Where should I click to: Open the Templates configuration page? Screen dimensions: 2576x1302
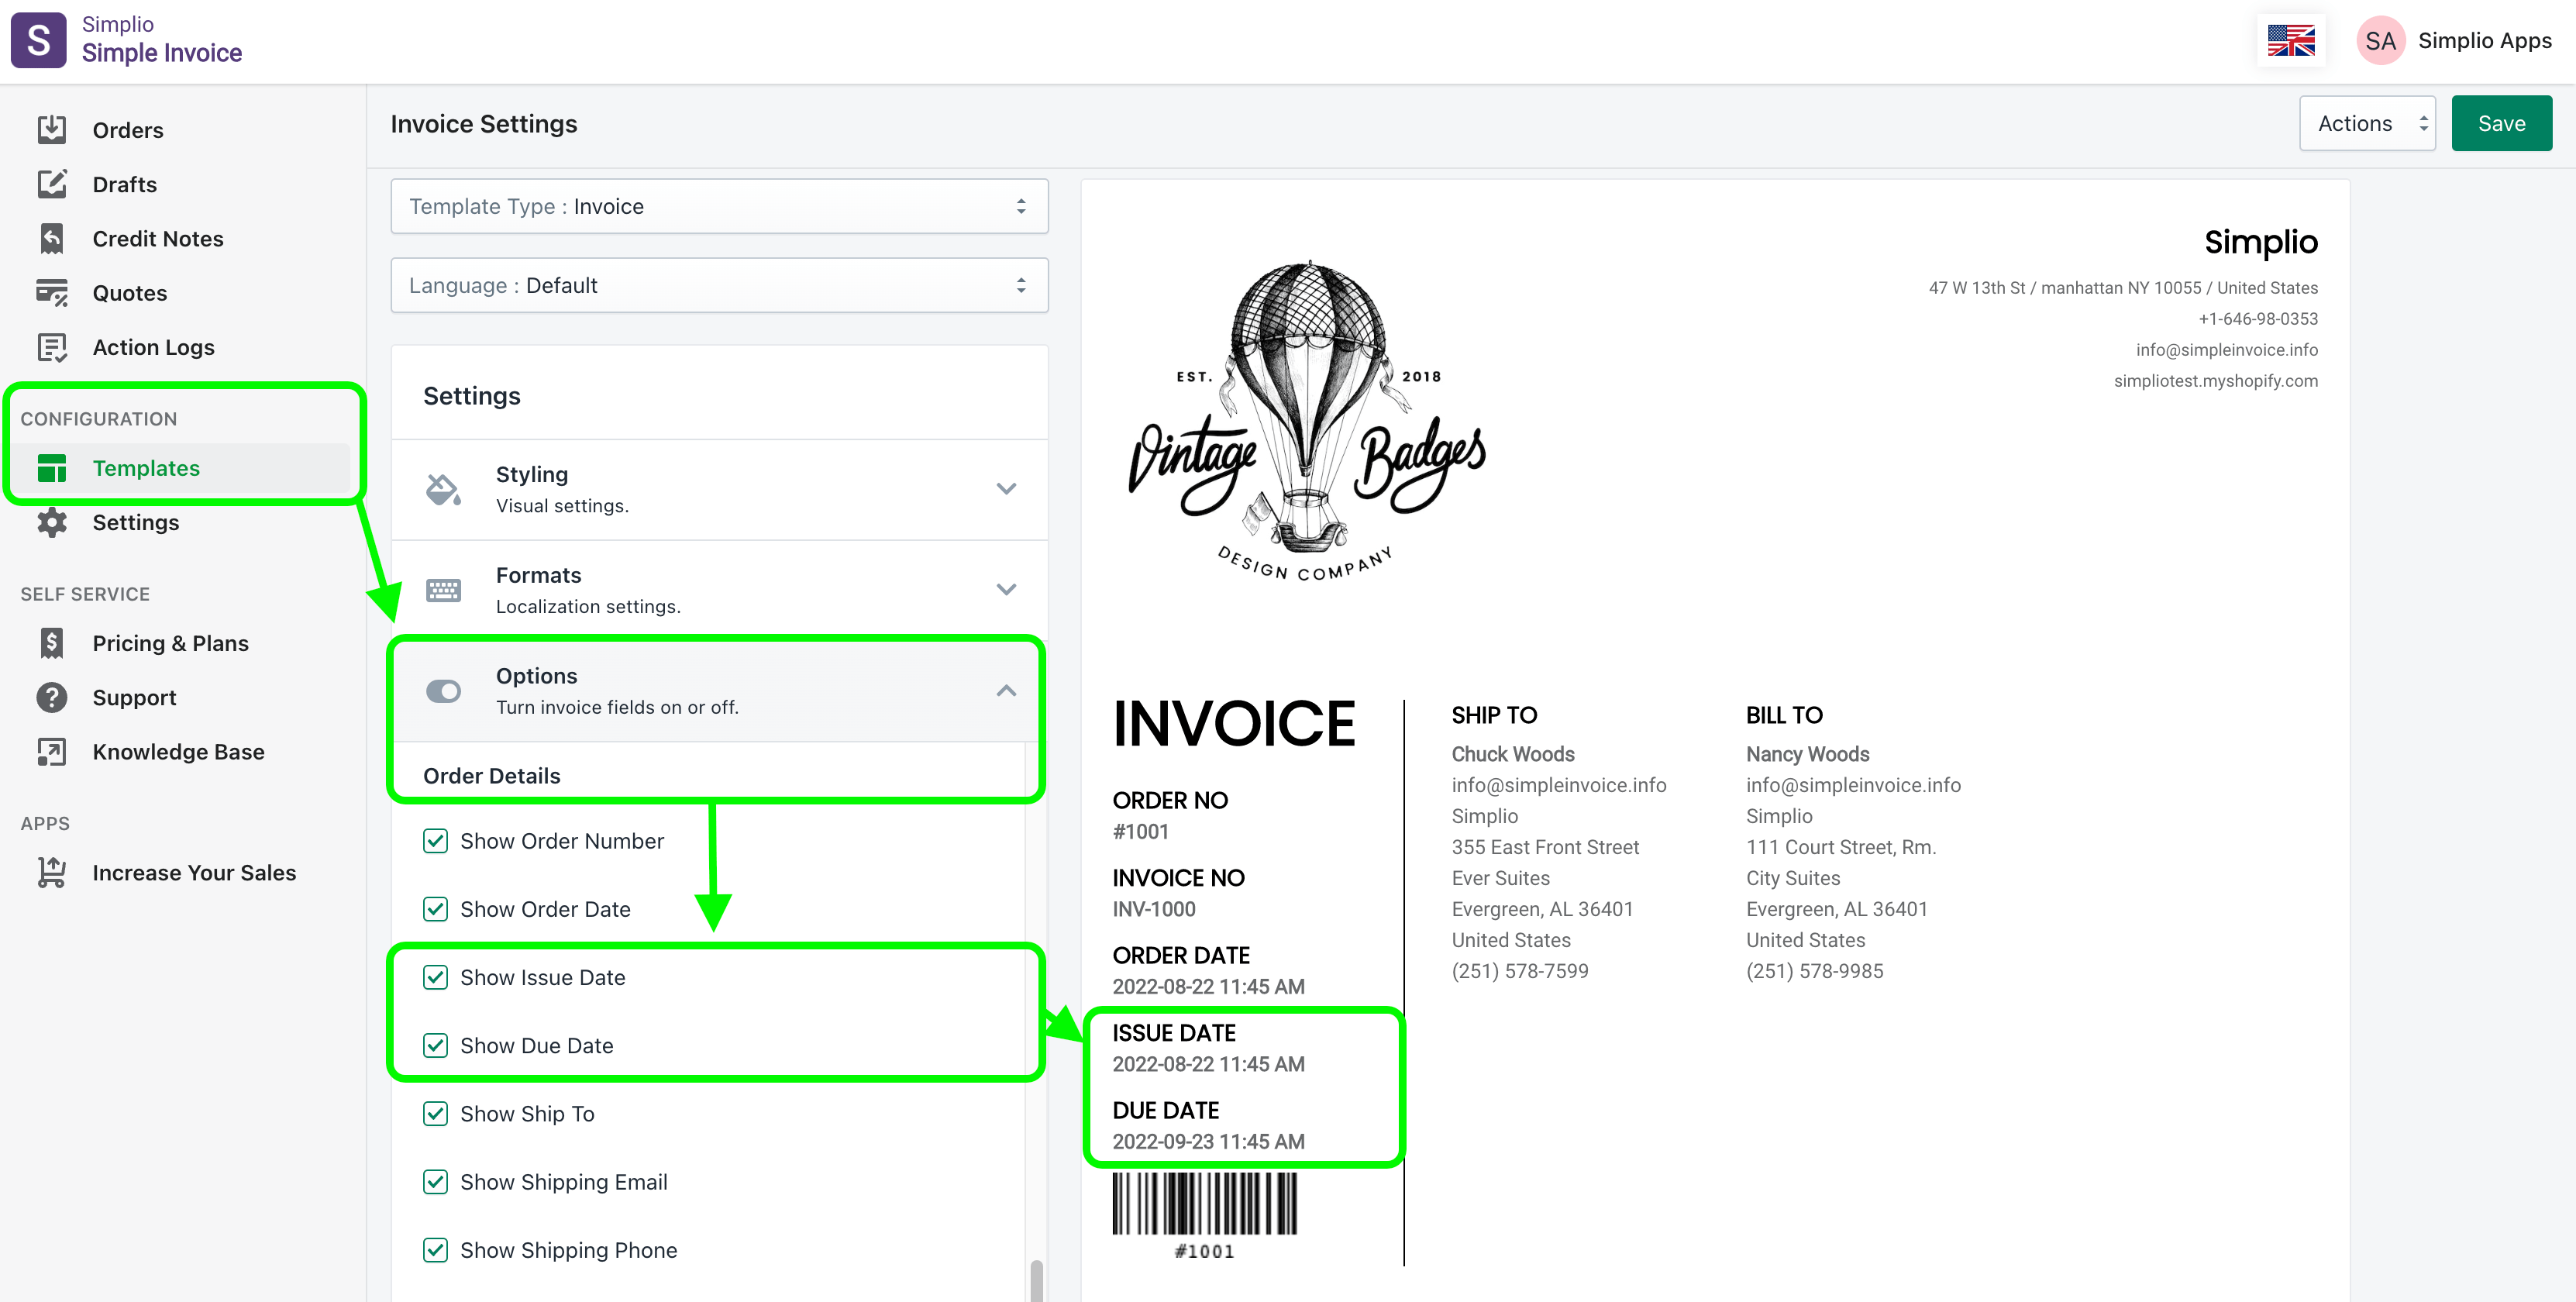point(146,468)
